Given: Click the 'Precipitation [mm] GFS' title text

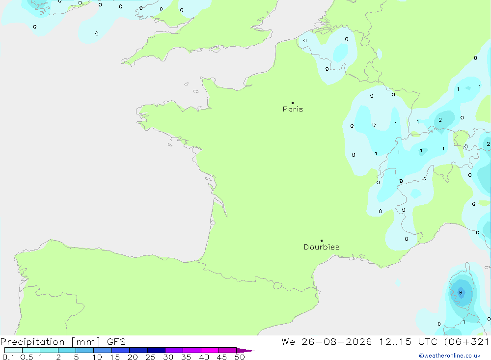Looking at the screenshot, I should click(63, 342).
